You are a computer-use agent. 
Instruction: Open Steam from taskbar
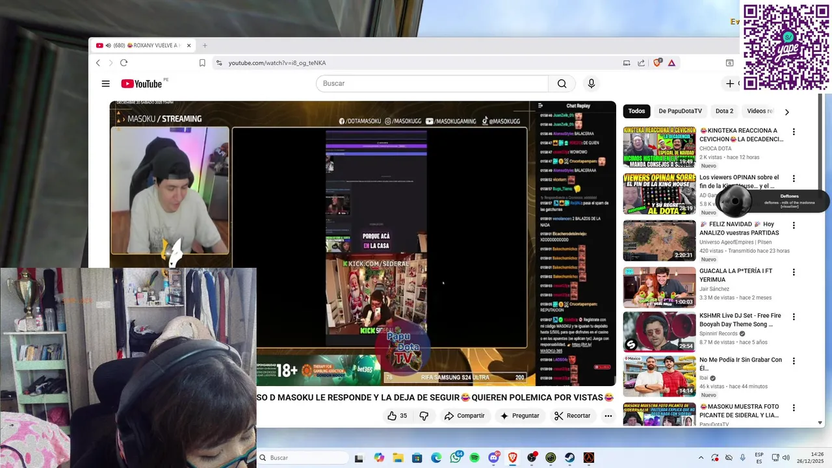(569, 458)
